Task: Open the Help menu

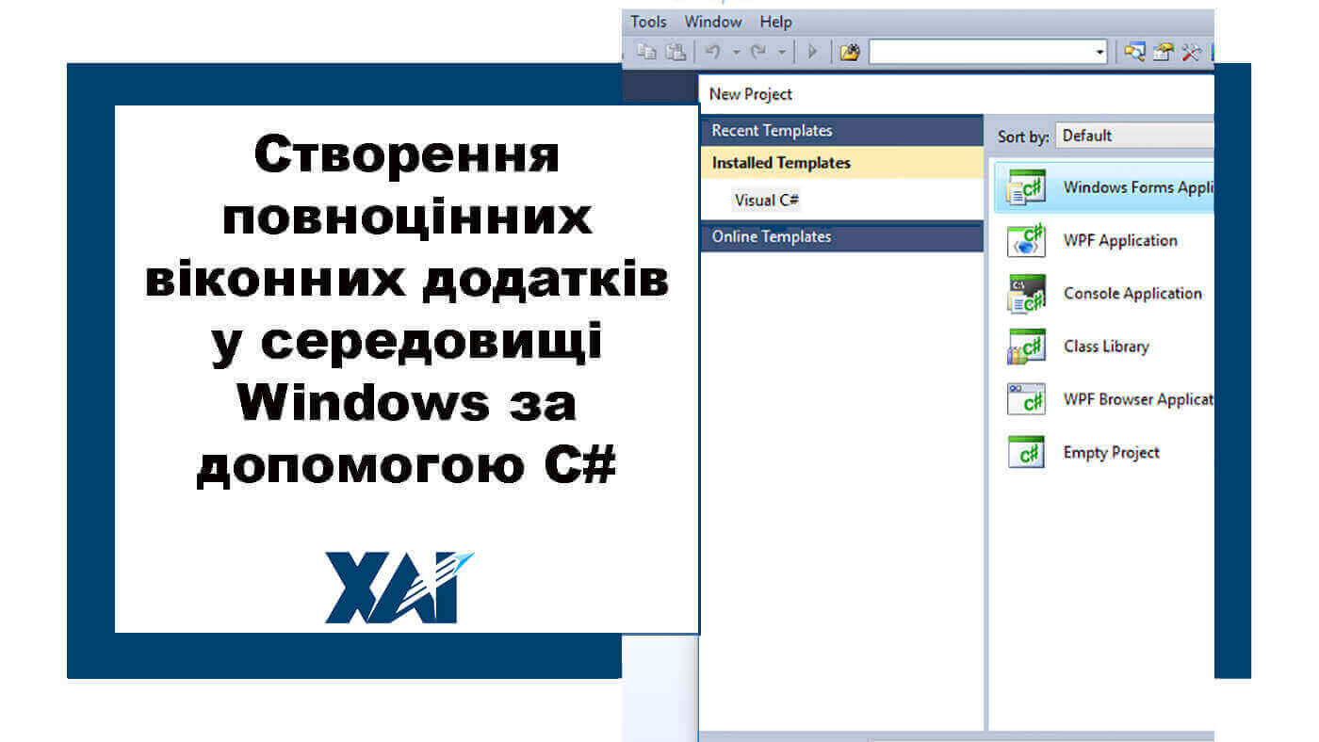Action: 775,21
